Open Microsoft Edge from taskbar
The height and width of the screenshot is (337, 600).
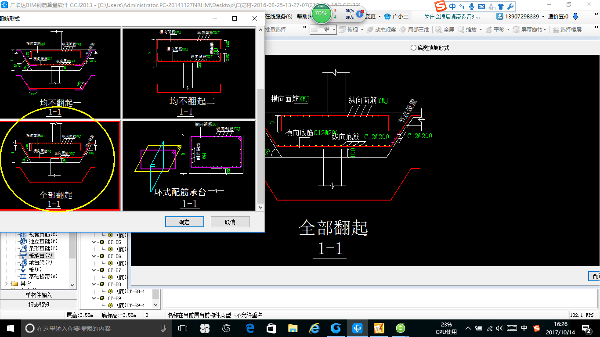click(x=250, y=328)
